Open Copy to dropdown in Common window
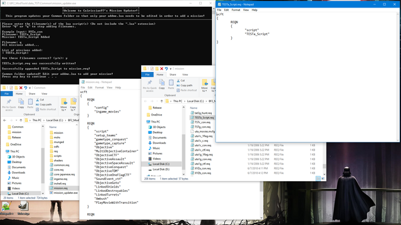This screenshot has height=225, width=401. (73, 104)
